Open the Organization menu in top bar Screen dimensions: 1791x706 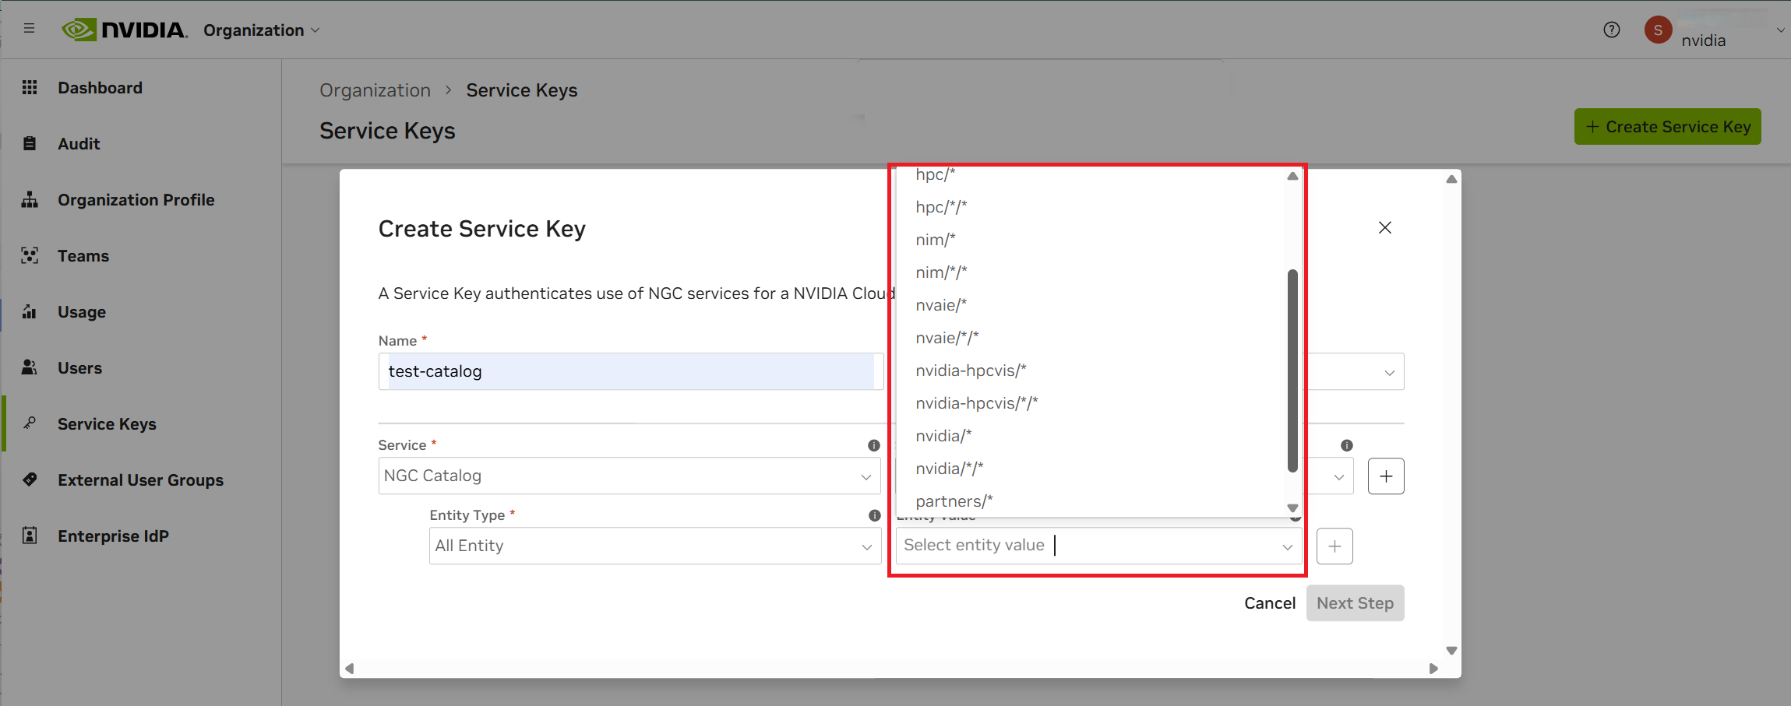coord(261,30)
